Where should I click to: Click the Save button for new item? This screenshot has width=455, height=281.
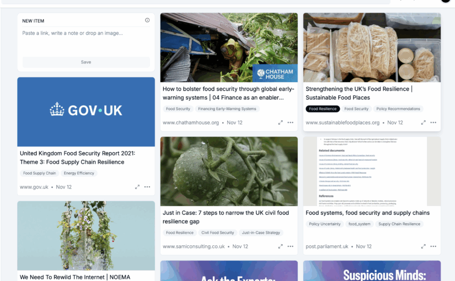86,62
